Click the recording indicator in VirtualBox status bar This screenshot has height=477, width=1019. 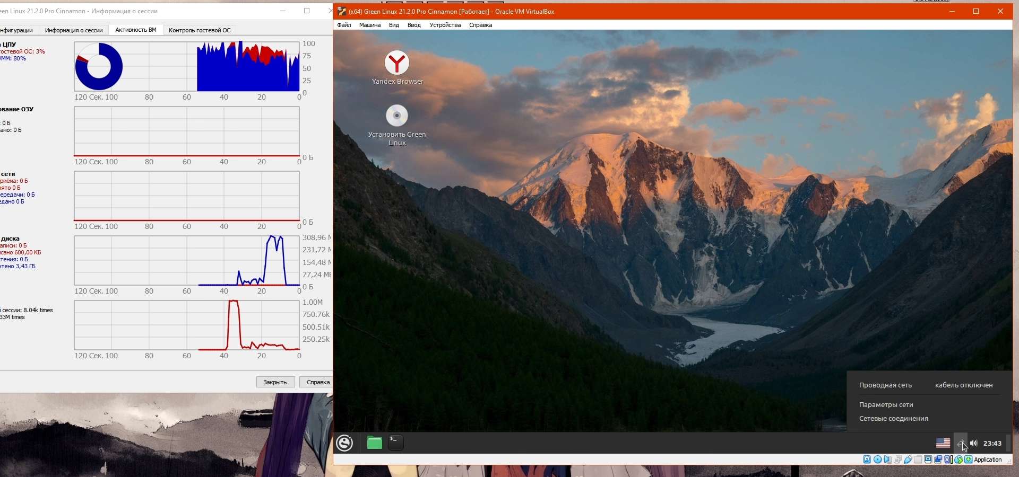tap(938, 460)
